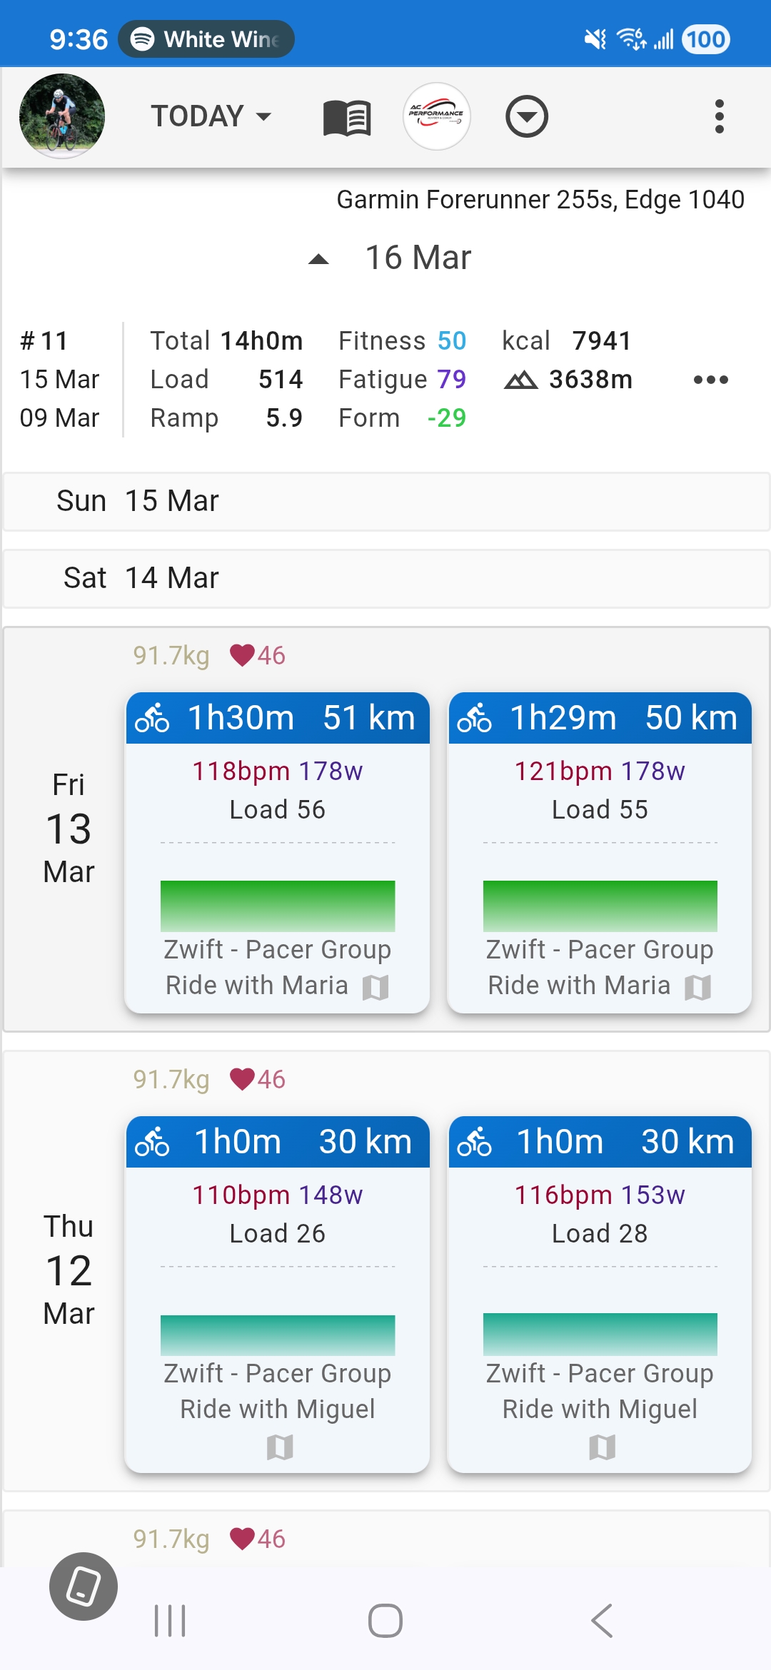Expand the Sun 15 Mar day row
The image size is (771, 1670).
[385, 501]
